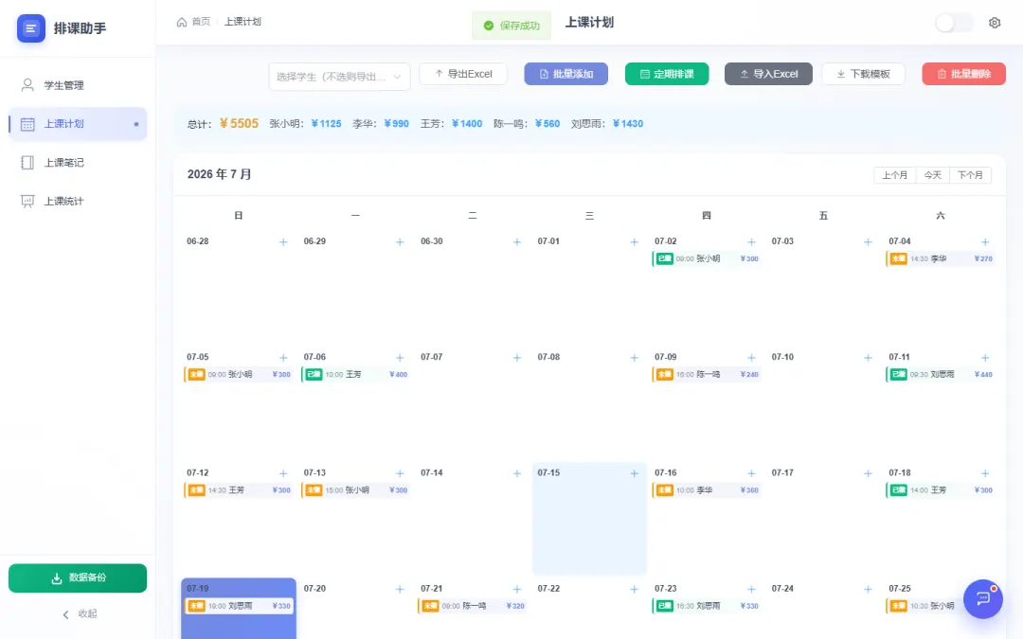Add a lesson on 07-02
Image resolution: width=1023 pixels, height=639 pixels.
tap(751, 242)
